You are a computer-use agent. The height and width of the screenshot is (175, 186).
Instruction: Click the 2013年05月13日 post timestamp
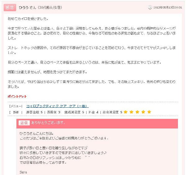[168, 7]
